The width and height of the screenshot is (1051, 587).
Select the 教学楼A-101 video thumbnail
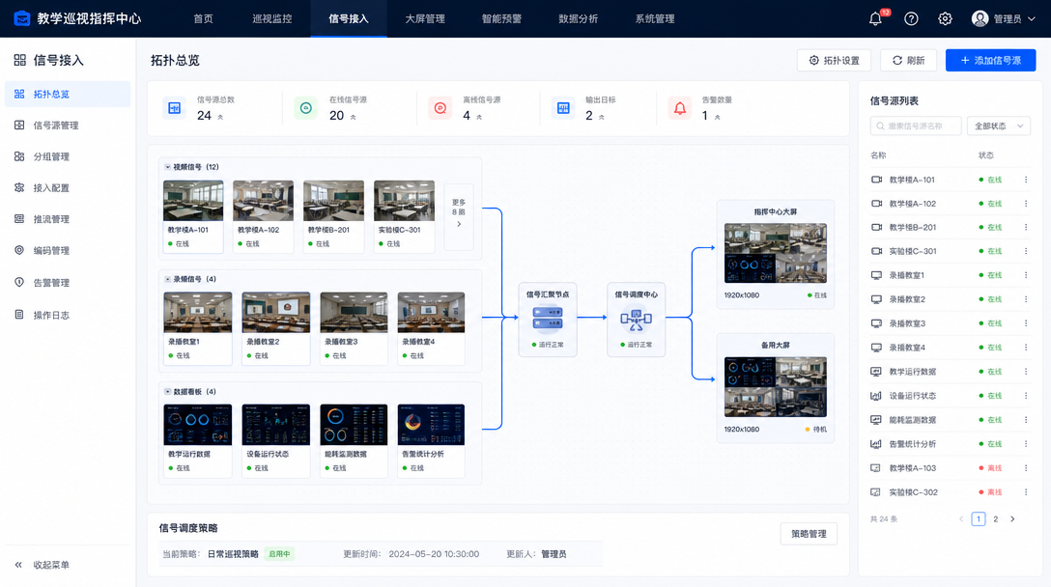tap(193, 201)
